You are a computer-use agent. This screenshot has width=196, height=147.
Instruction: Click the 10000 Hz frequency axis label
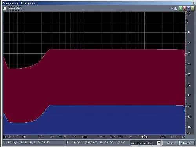click(144, 137)
